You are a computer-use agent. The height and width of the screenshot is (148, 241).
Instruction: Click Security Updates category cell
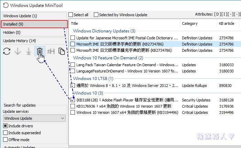tap(196, 100)
